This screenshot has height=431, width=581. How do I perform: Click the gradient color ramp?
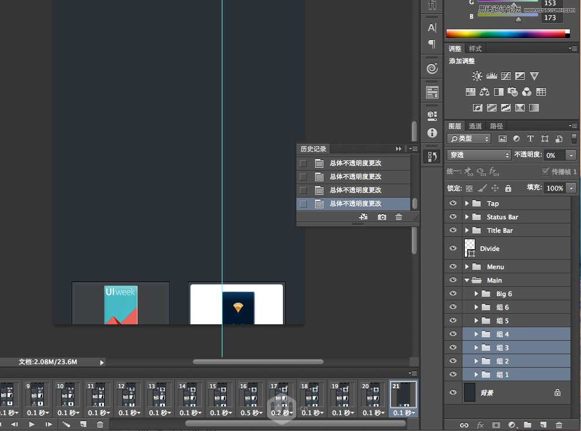(508, 33)
